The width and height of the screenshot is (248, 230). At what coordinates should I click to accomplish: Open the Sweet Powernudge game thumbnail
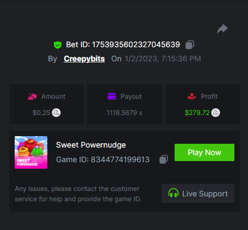point(31,152)
